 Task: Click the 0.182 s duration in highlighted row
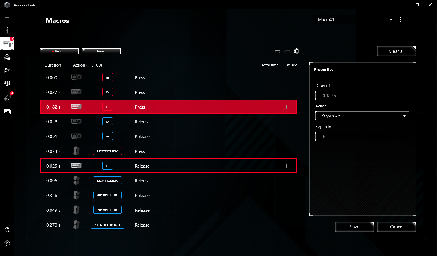tap(53, 107)
